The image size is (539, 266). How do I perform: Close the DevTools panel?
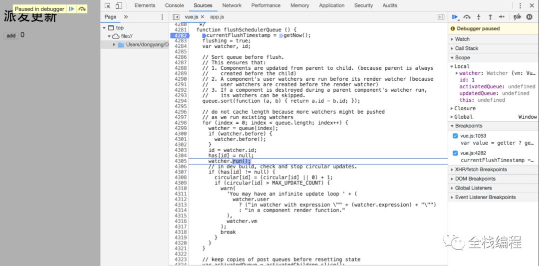click(532, 5)
